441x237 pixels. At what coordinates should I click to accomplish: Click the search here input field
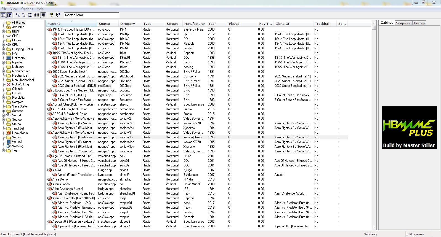(x=92, y=15)
